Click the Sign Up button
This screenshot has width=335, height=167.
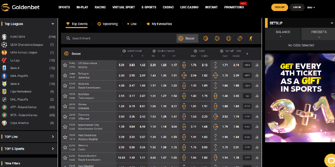coord(279,7)
